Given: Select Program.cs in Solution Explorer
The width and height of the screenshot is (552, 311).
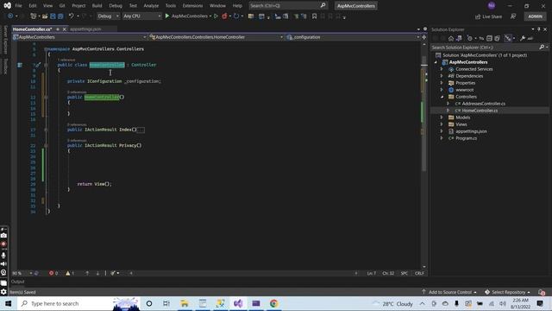Looking at the screenshot, I should click(466, 138).
